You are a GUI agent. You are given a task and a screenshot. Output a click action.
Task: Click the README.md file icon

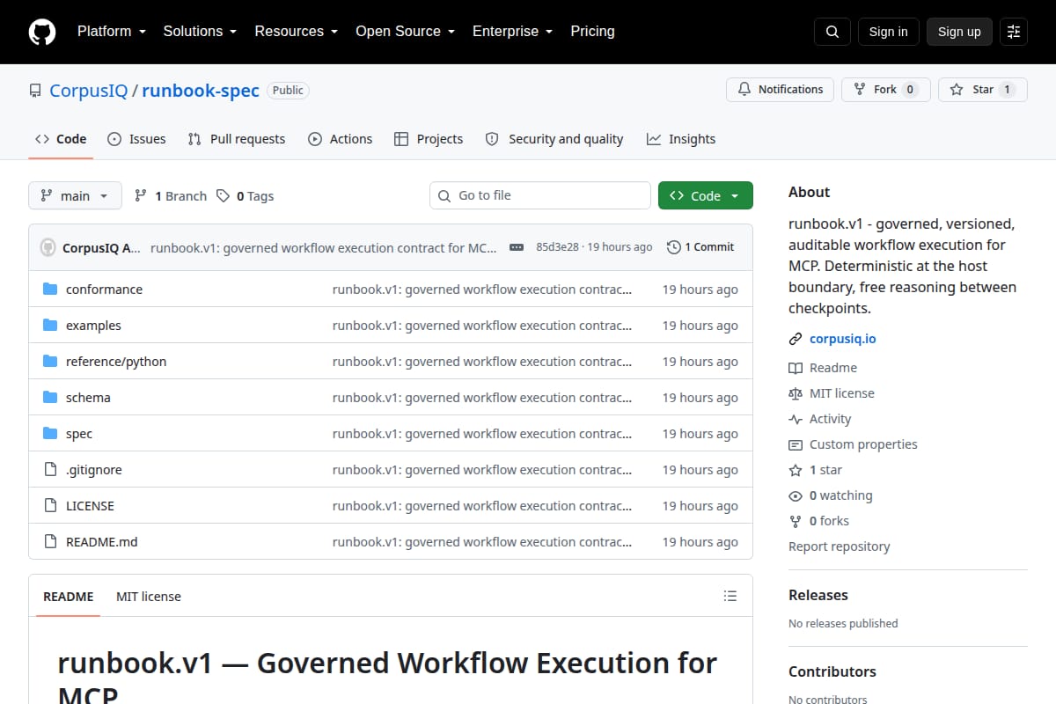50,541
